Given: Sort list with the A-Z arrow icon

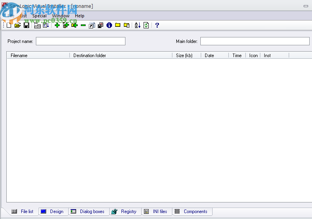Looking at the screenshot, I should point(138,25).
